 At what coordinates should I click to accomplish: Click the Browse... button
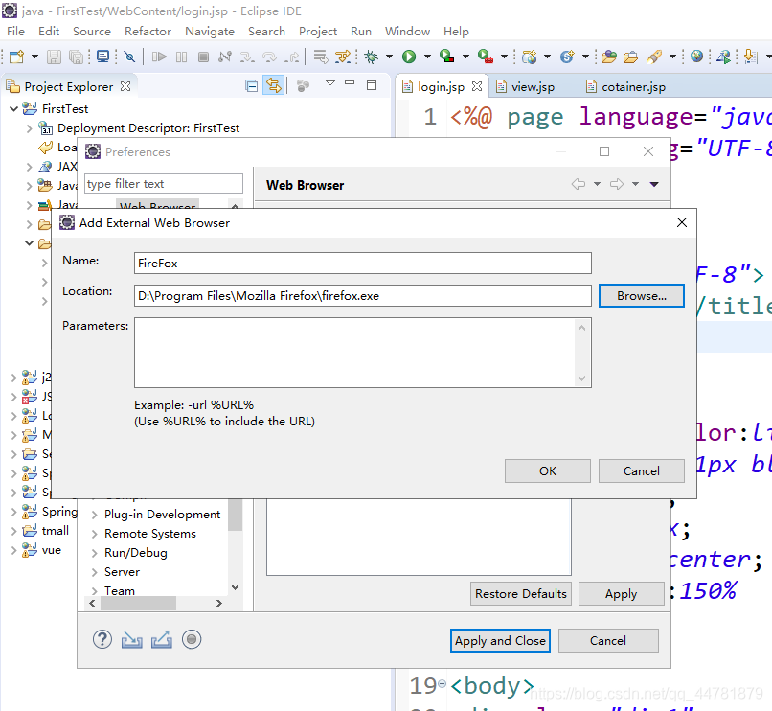click(641, 296)
